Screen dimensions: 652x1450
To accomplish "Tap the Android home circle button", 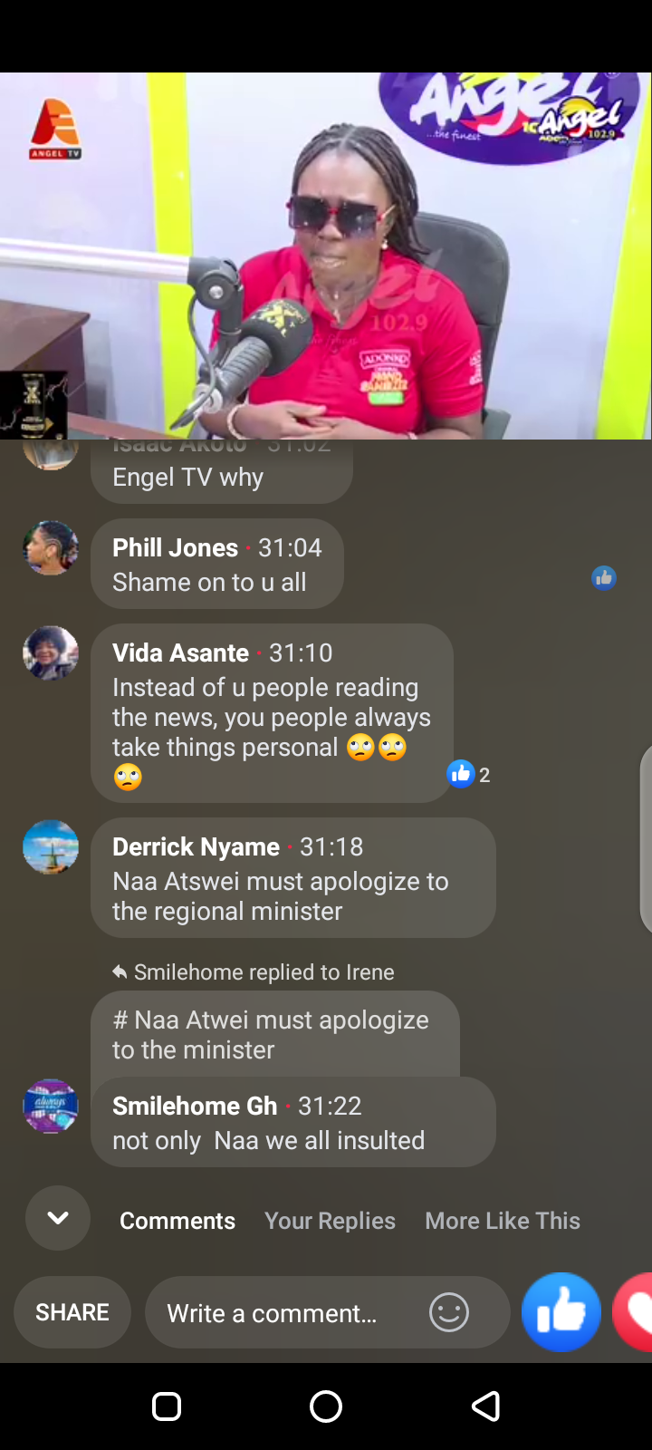I will (326, 1406).
